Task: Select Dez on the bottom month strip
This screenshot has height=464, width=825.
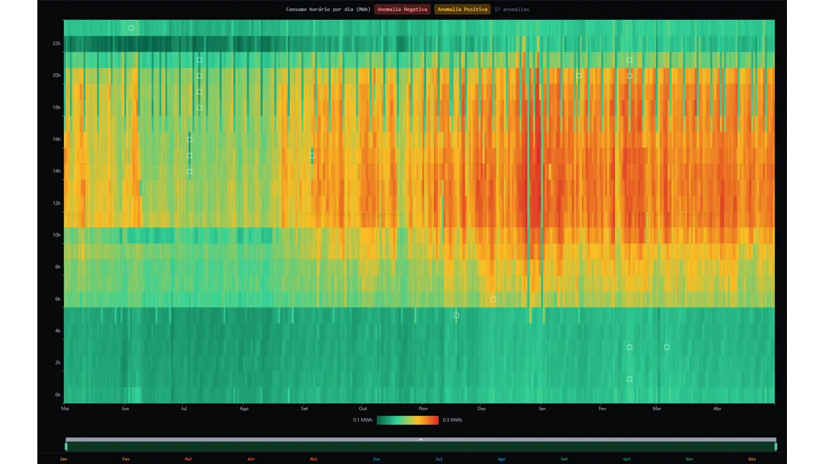Action: pos(752,459)
